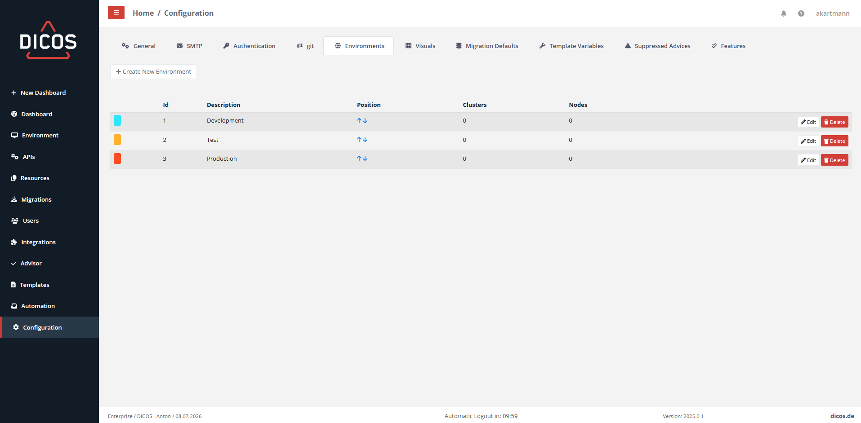
Task: Switch to the SMTP tab
Action: pyautogui.click(x=189, y=46)
